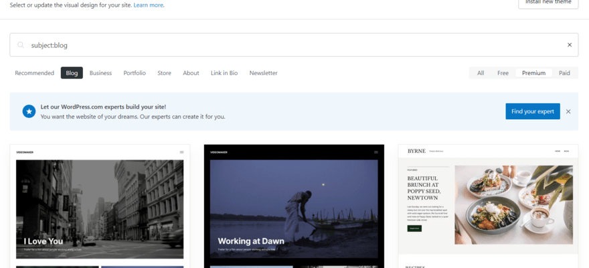The width and height of the screenshot is (589, 268).
Task: Select the Business category tab
Action: point(100,73)
